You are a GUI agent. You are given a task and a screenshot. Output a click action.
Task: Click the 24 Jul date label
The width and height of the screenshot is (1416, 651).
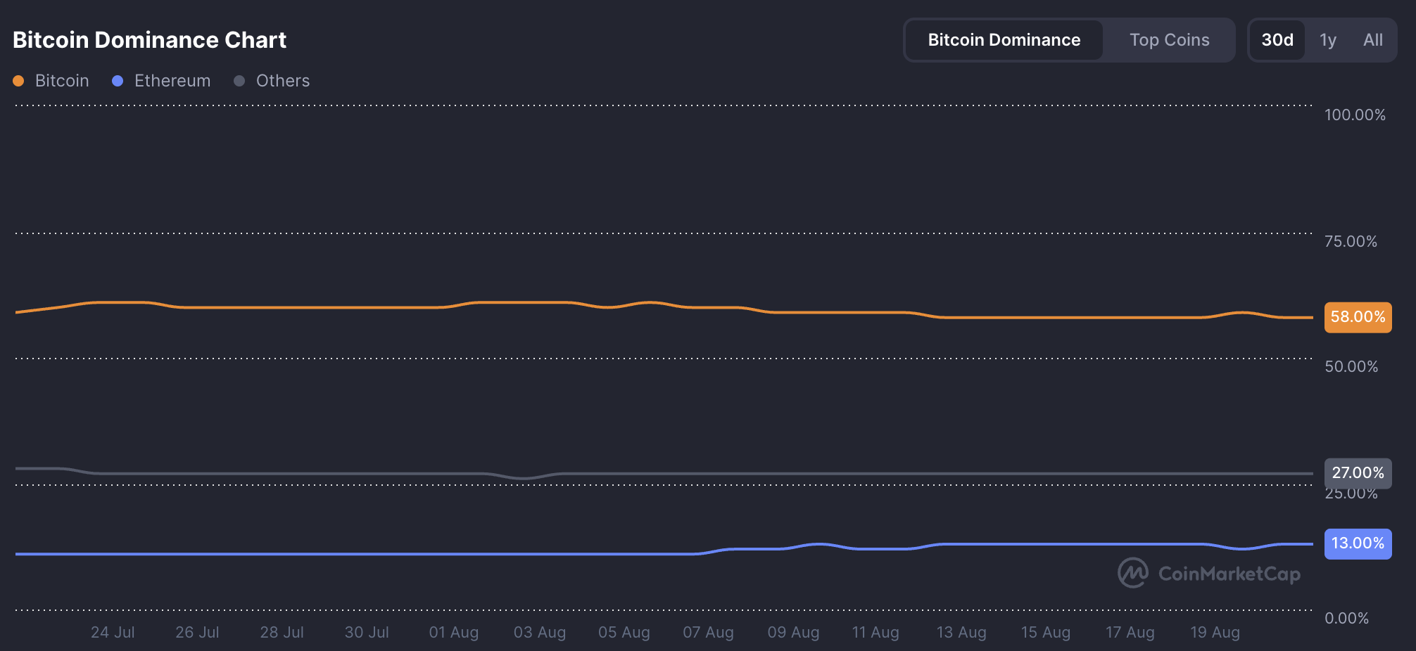point(113,632)
